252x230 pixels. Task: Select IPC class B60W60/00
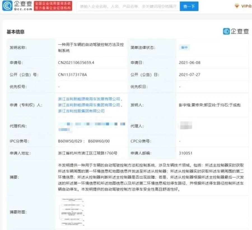tap(99, 141)
